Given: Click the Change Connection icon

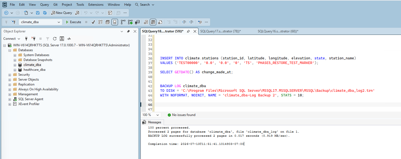Looking at the screenshot, I should (13, 22).
